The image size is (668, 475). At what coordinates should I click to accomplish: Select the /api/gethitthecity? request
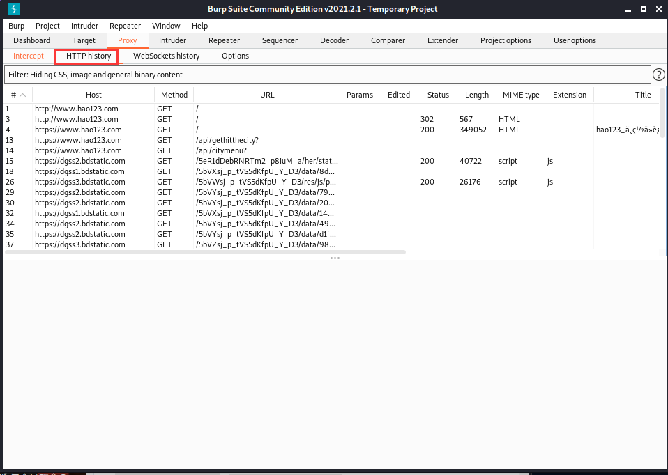pos(333,140)
